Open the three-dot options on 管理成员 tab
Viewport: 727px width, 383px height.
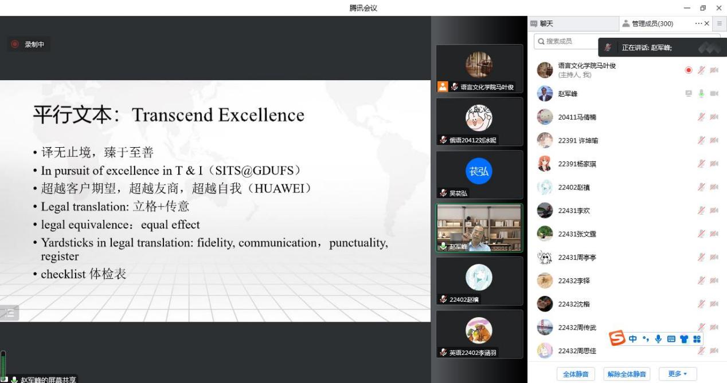pyautogui.click(x=698, y=23)
